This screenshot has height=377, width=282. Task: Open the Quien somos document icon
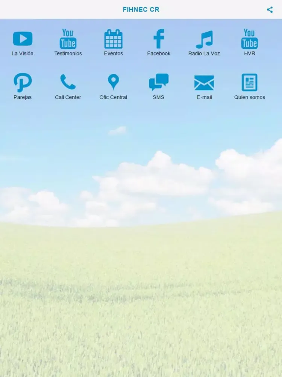(249, 83)
